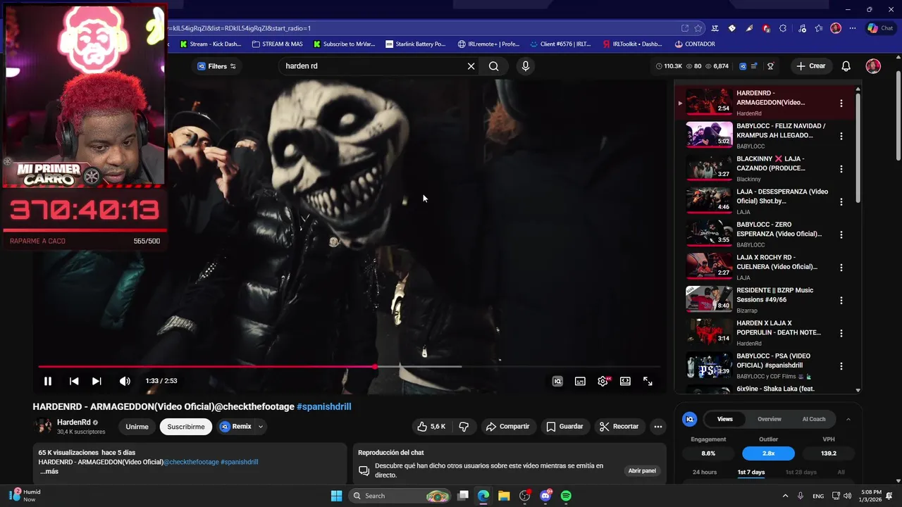The image size is (902, 507).
Task: Click the vidIQ Remix button
Action: click(x=235, y=427)
